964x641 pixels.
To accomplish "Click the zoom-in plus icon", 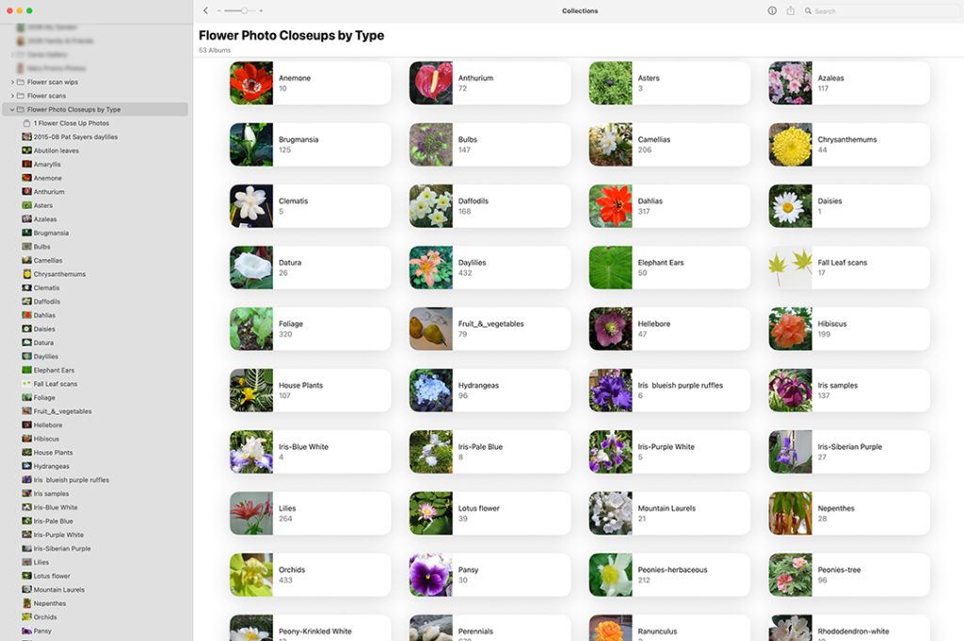I will pyautogui.click(x=262, y=10).
